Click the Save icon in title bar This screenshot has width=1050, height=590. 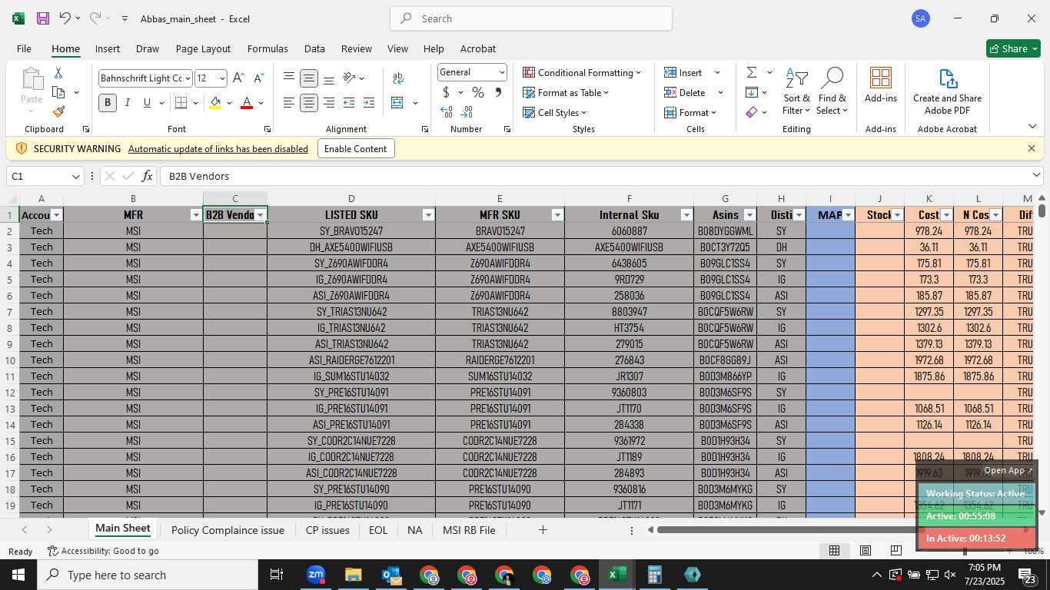43,18
